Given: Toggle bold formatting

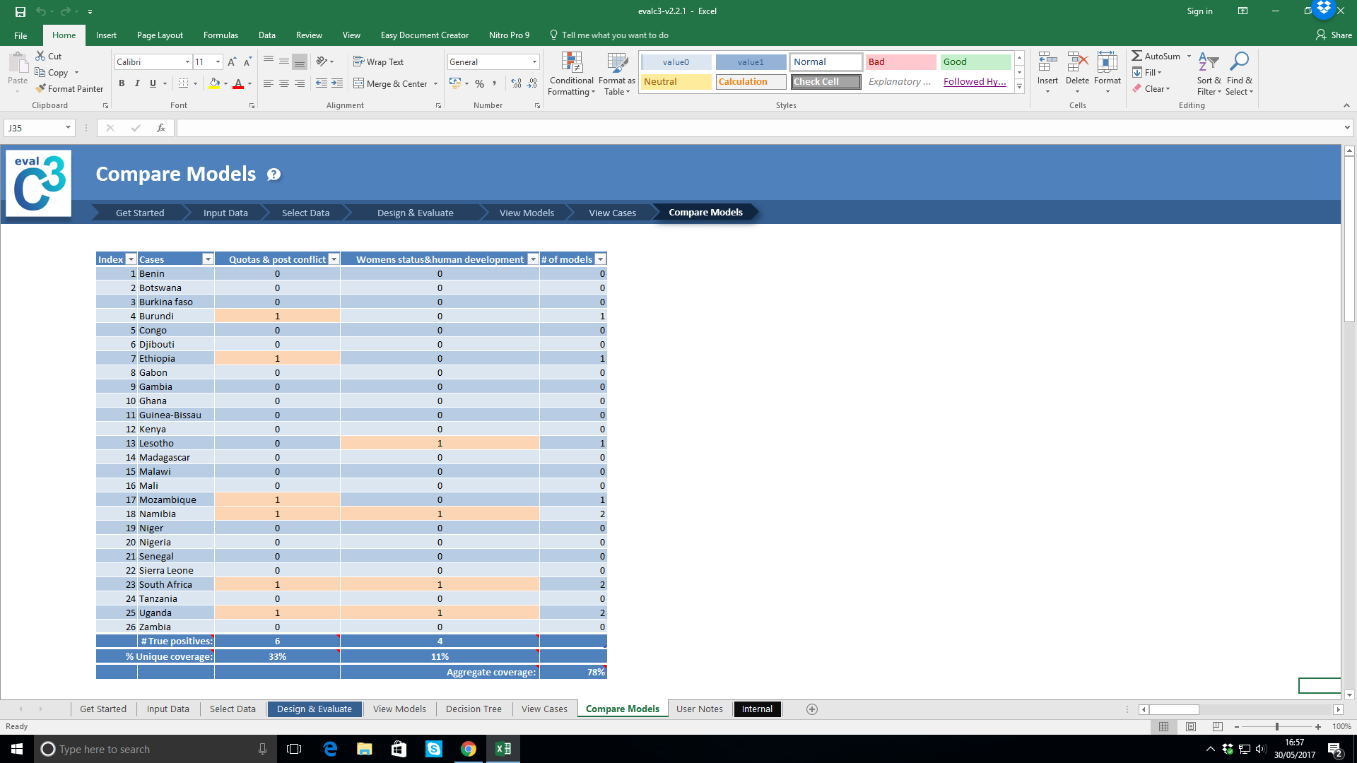Looking at the screenshot, I should click(x=122, y=83).
